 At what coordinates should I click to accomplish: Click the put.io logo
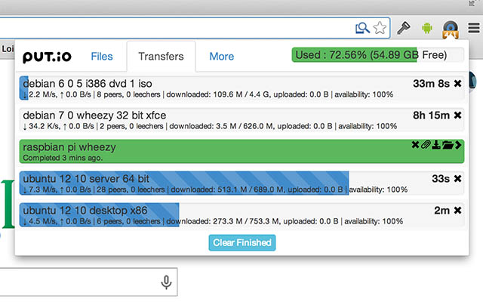click(x=47, y=57)
